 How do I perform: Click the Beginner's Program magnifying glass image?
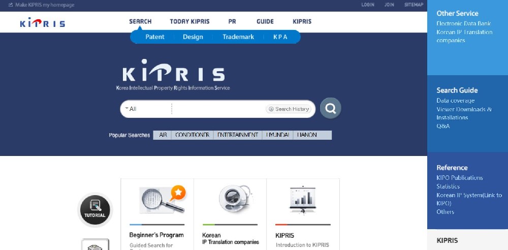(163, 199)
